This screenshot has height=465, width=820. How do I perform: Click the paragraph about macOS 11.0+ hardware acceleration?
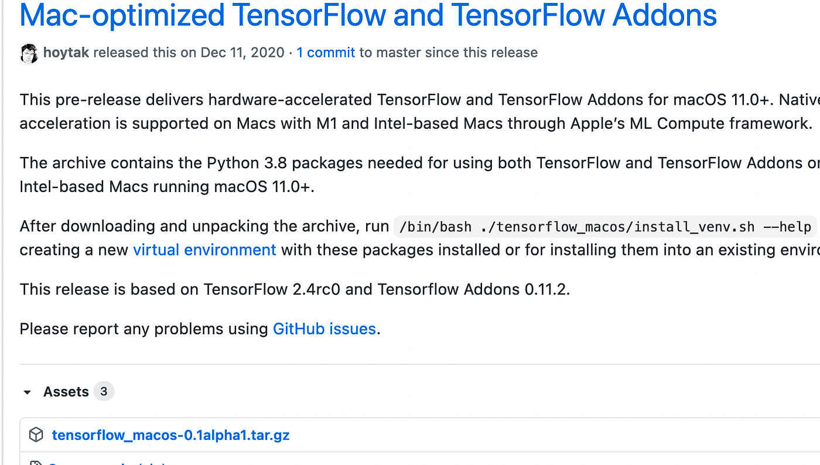click(419, 111)
